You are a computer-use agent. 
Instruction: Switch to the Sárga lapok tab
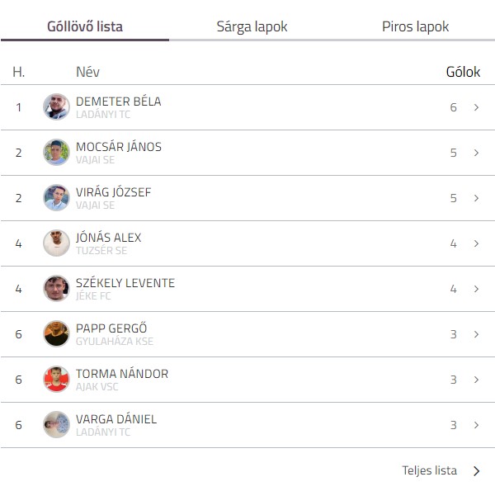pos(252,27)
